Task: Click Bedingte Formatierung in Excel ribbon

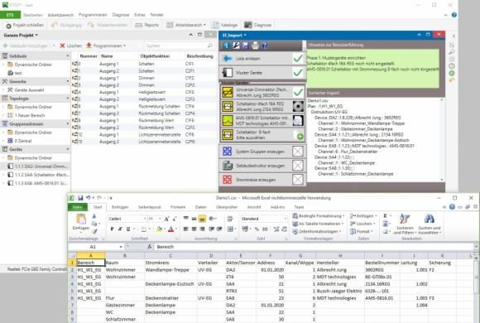Action: coord(319,216)
